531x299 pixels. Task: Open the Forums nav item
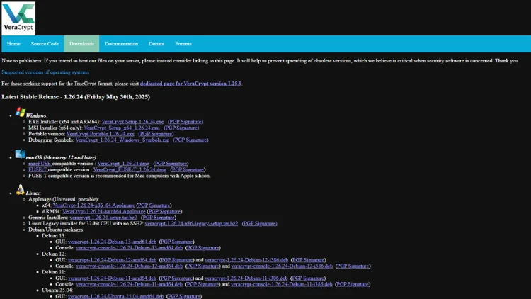click(x=183, y=44)
